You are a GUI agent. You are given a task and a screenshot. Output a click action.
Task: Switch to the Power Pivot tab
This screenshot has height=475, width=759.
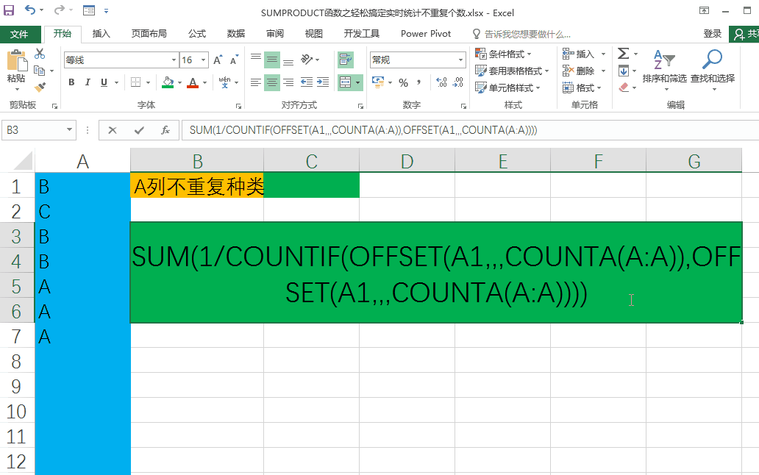click(x=426, y=33)
